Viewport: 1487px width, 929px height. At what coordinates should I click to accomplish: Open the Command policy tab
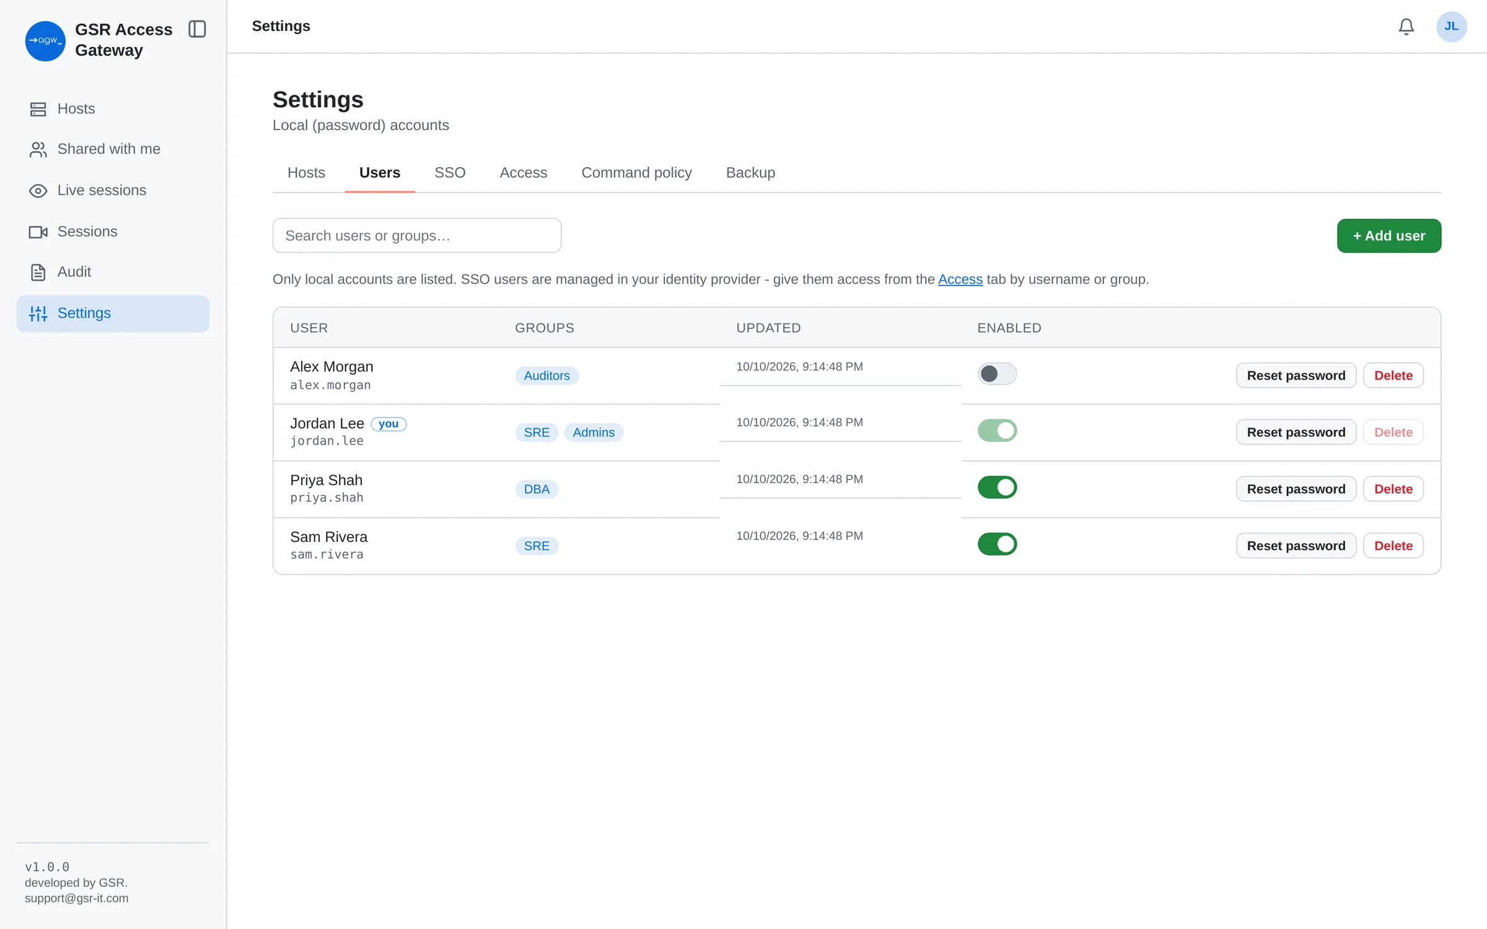636,173
